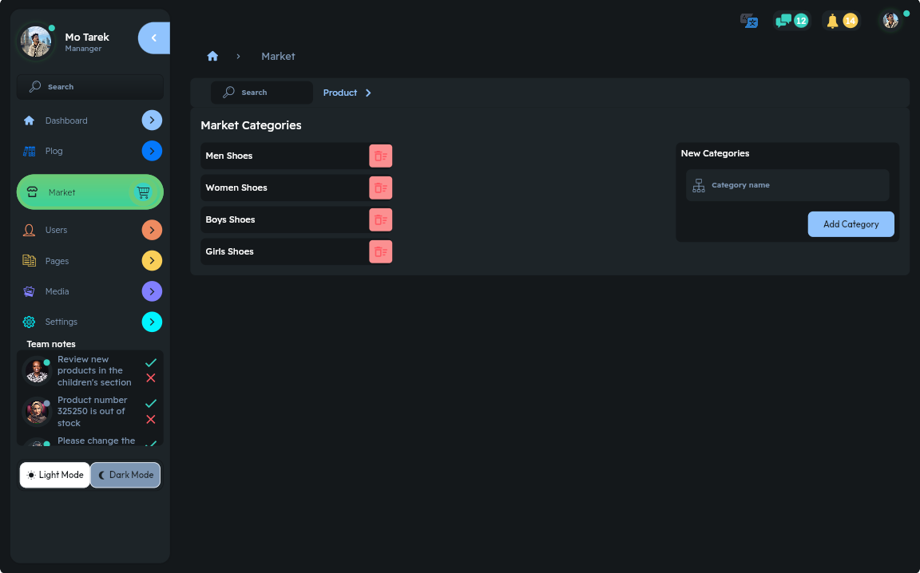Switch to Light Mode
Image resolution: width=920 pixels, height=573 pixels.
pyautogui.click(x=54, y=475)
